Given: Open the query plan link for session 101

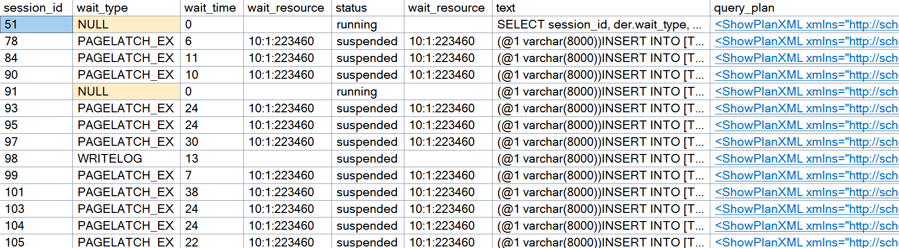Looking at the screenshot, I should (806, 192).
